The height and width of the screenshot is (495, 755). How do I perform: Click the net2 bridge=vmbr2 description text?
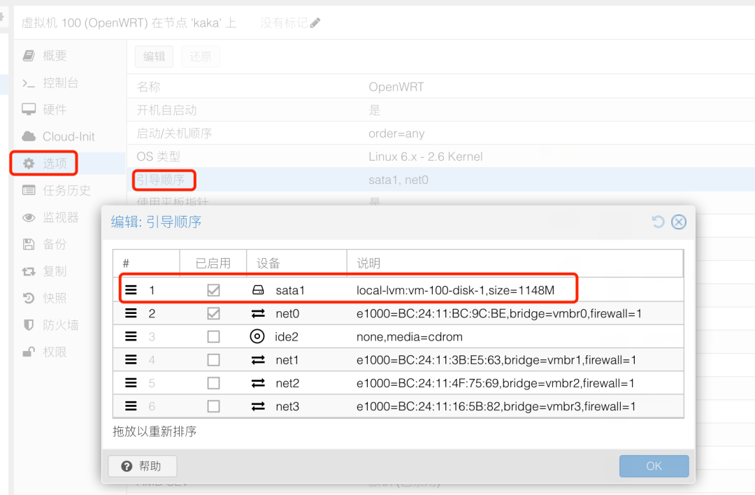496,383
